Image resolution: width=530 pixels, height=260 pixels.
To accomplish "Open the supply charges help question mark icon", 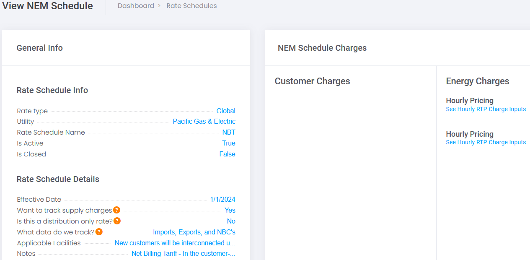I will 116,210.
